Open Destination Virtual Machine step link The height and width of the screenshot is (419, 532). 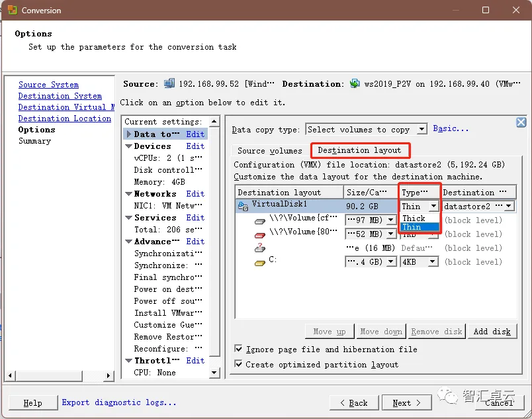pos(66,107)
